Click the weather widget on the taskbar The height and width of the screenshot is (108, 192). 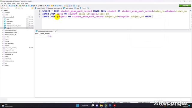[x=7, y=106]
